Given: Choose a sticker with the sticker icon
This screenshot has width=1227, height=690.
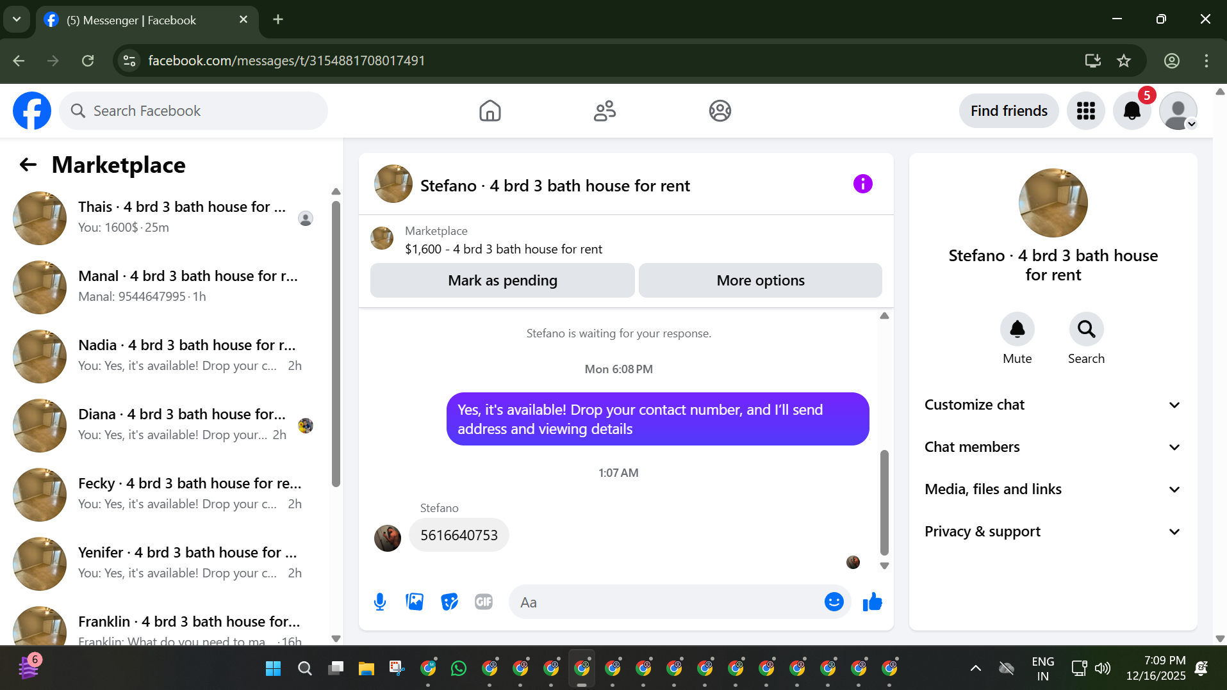Looking at the screenshot, I should 450,602.
